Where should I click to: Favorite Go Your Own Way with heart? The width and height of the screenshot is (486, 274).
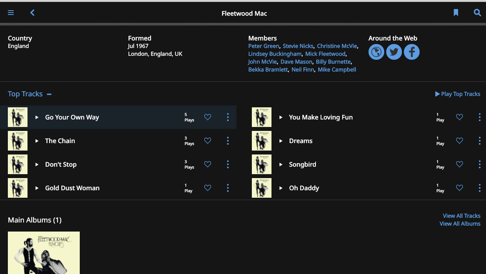point(208,117)
